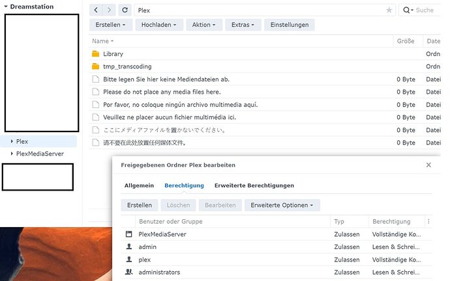450x281 pixels.
Task: Select file 'Por favor, no coloque ningún archivo multimedia aquí.'
Action: point(265,105)
